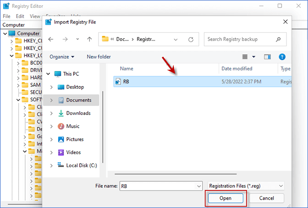Sort files by Date modified column
Image resolution: width=308 pixels, height=208 pixels.
pos(237,68)
